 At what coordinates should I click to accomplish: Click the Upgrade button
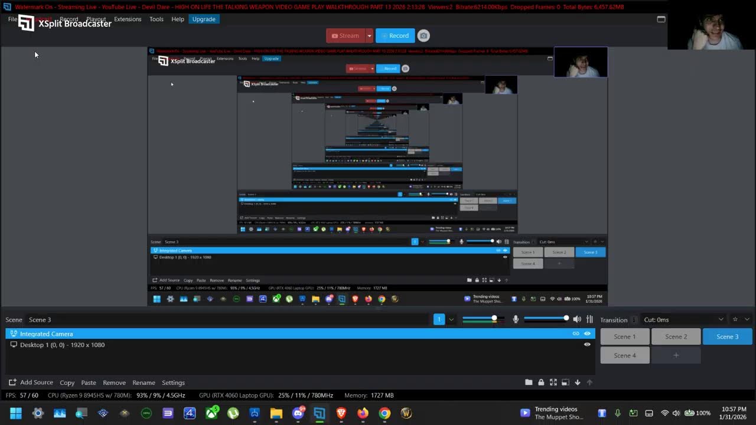tap(204, 19)
